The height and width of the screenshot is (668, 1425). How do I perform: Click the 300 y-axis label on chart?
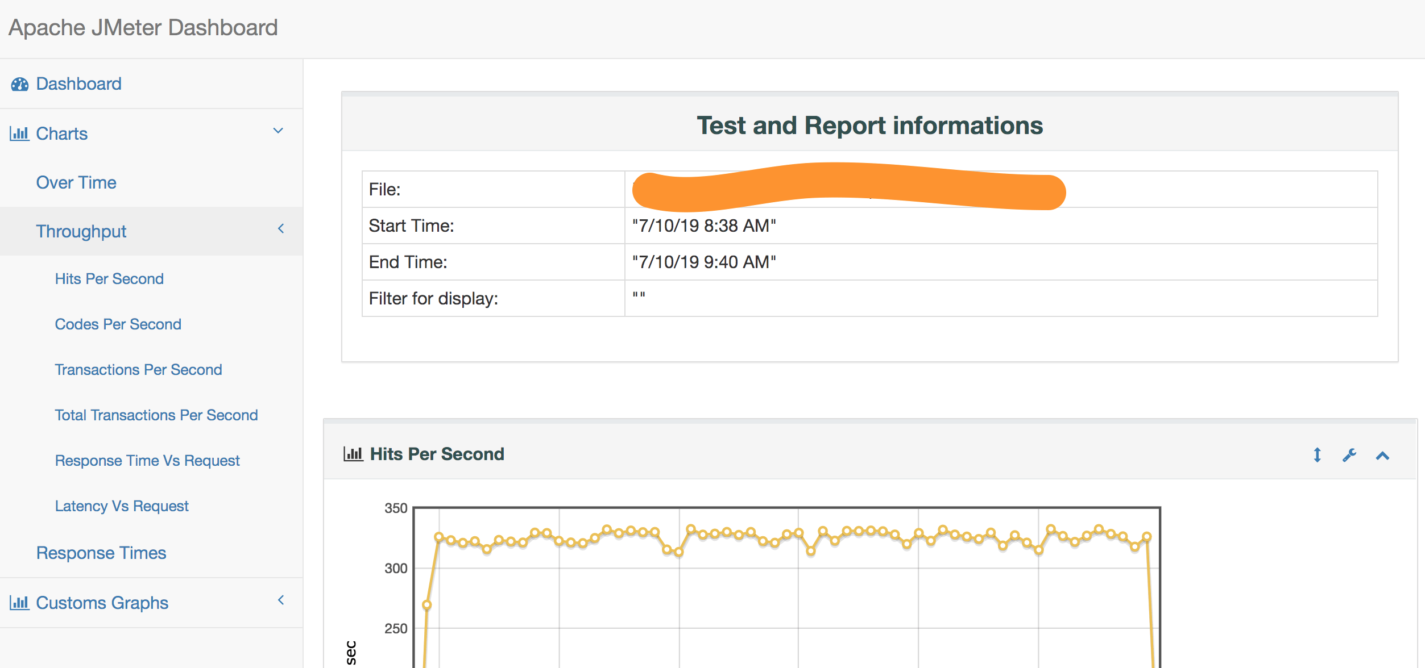coord(396,569)
